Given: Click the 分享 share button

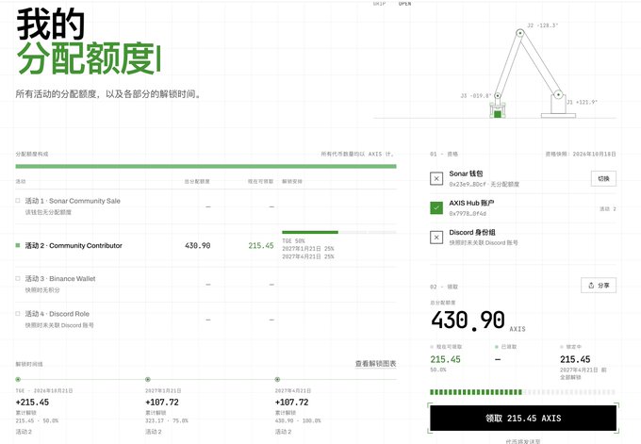Looking at the screenshot, I should click(x=599, y=286).
